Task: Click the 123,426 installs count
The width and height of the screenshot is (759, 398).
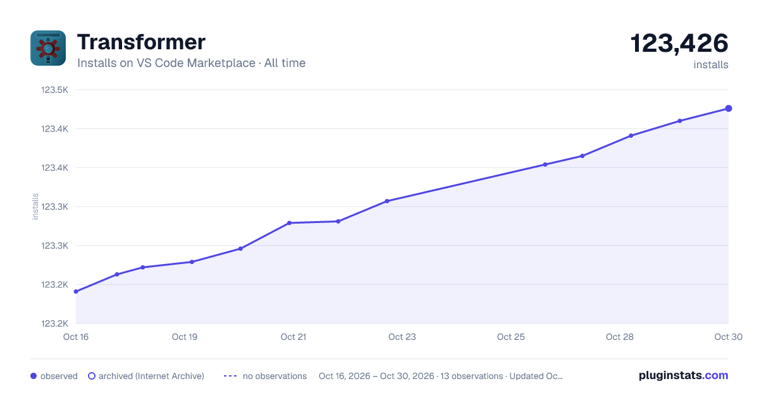Action: click(679, 44)
